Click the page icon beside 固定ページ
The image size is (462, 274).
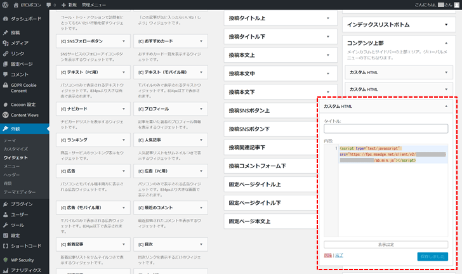coord(5,64)
